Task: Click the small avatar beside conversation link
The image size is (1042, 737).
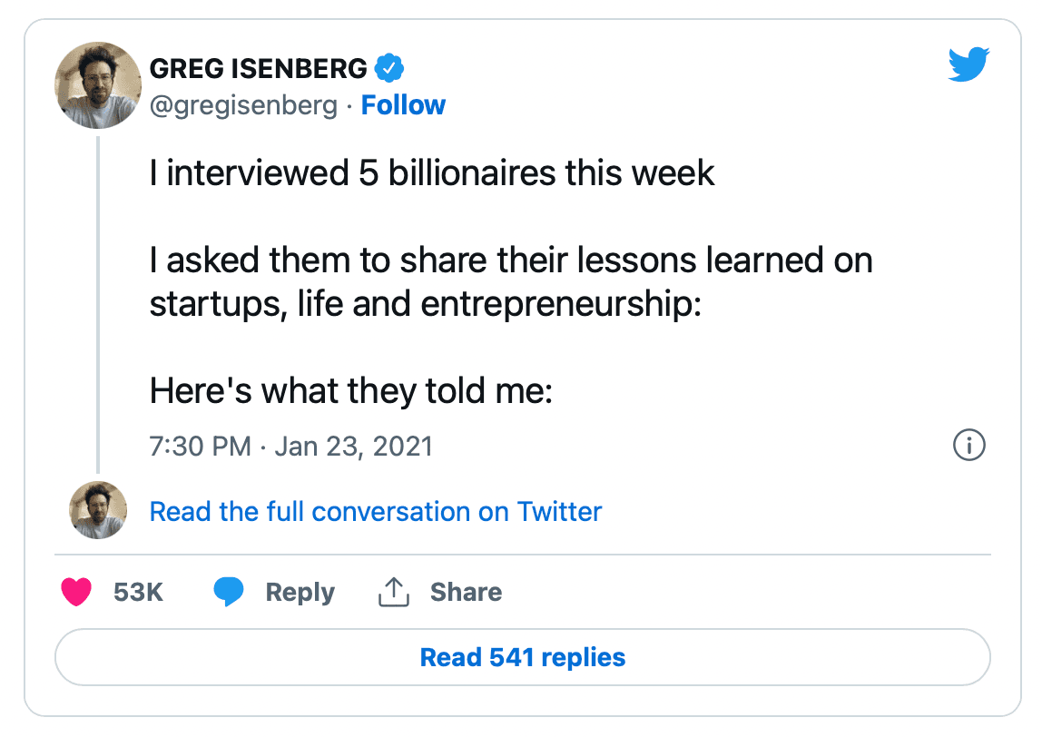Action: 98,510
